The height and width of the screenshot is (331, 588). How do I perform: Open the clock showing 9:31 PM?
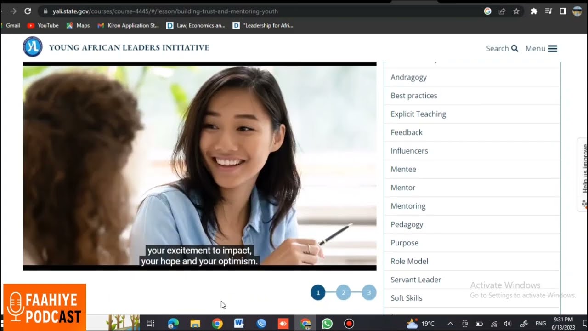[563, 323]
